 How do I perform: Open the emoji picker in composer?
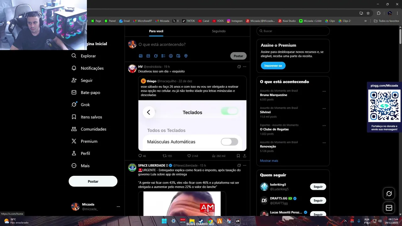click(171, 56)
